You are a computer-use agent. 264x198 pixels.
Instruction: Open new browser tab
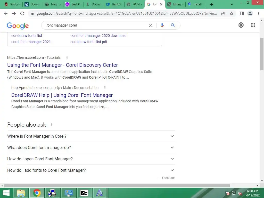tap(212, 4)
